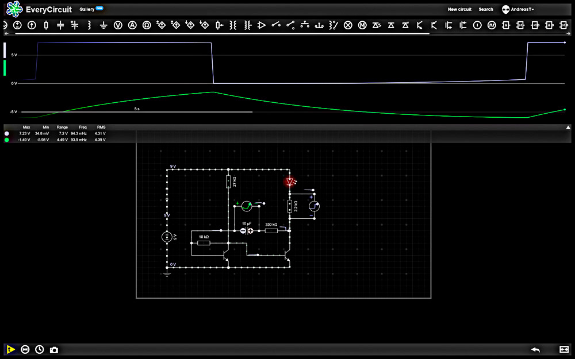
Task: Open the AndreasT user account dropdown
Action: coord(517,9)
